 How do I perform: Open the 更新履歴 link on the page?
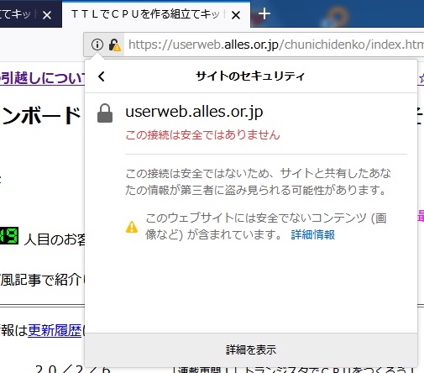55,330
